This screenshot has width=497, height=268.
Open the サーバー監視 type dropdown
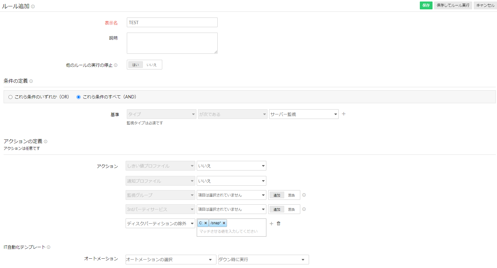(x=304, y=114)
